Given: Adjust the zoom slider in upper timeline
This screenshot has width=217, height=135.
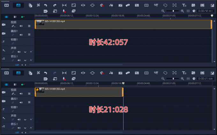Looking at the screenshot, I should [x=173, y=11].
